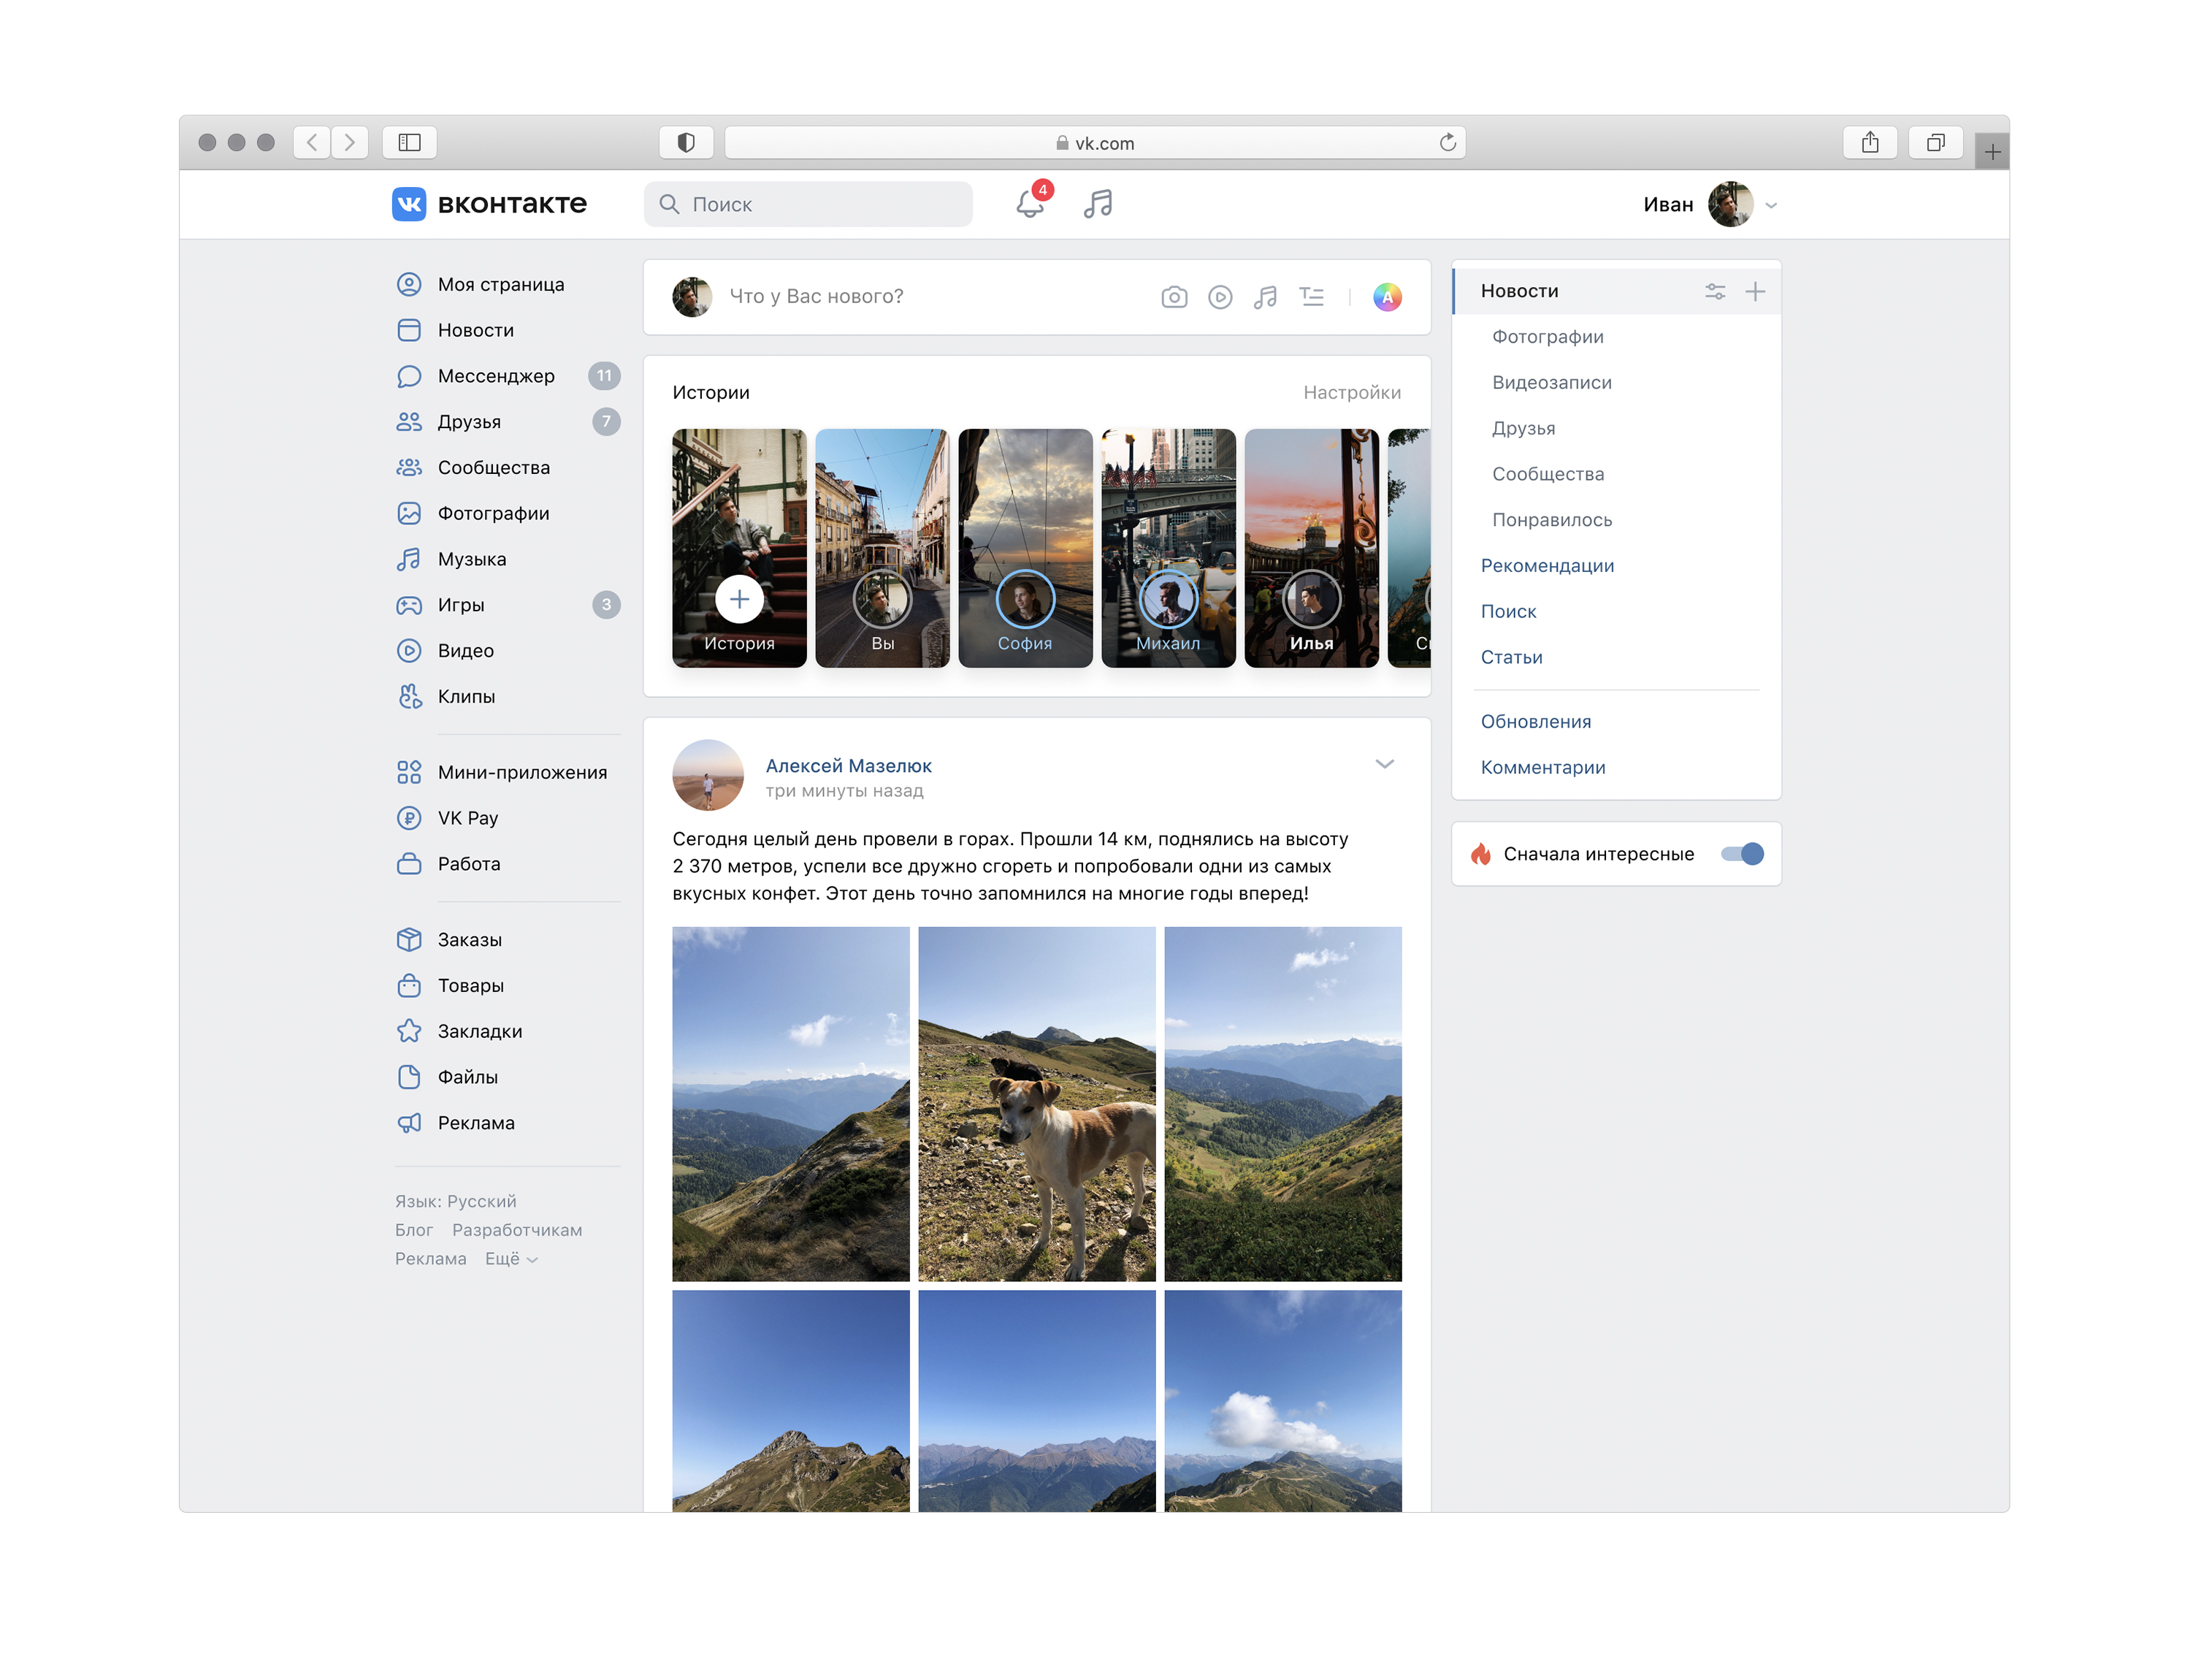Open post options chevron on Алексей's post

tap(1384, 764)
